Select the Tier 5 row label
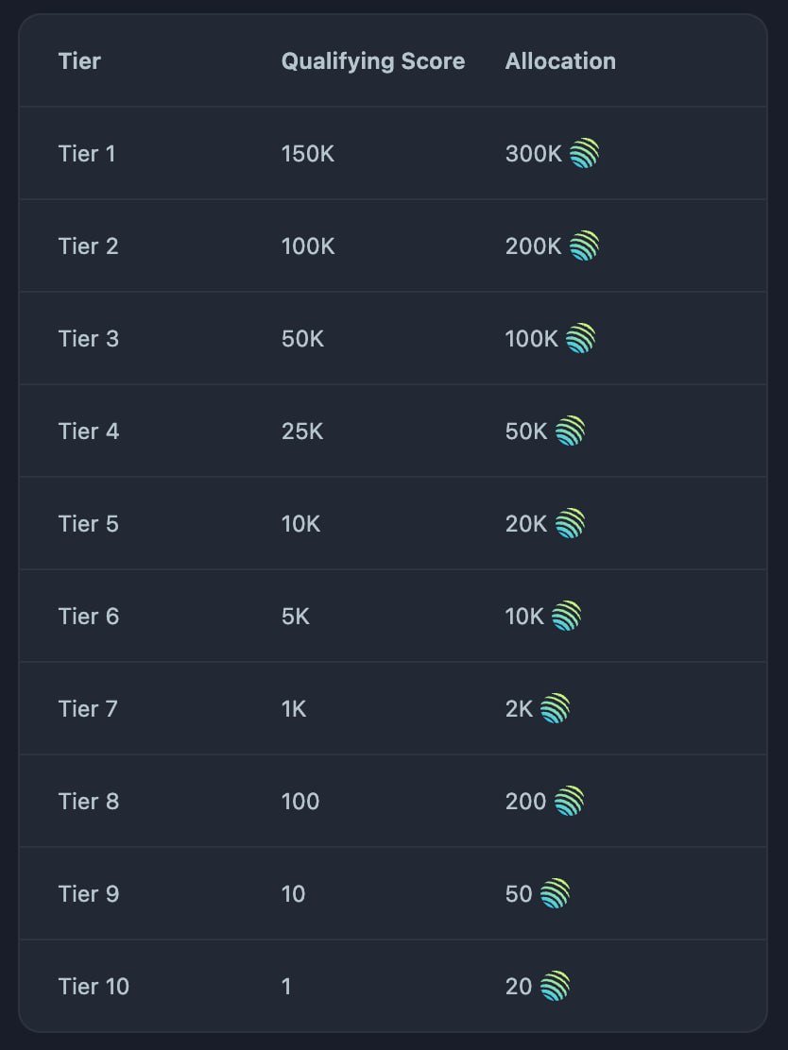Viewport: 788px width, 1050px height. click(89, 523)
